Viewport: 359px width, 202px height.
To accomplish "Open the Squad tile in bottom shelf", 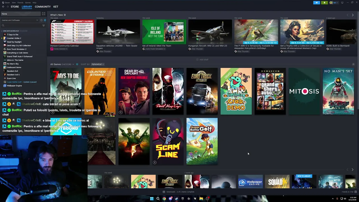I will click(277, 182).
